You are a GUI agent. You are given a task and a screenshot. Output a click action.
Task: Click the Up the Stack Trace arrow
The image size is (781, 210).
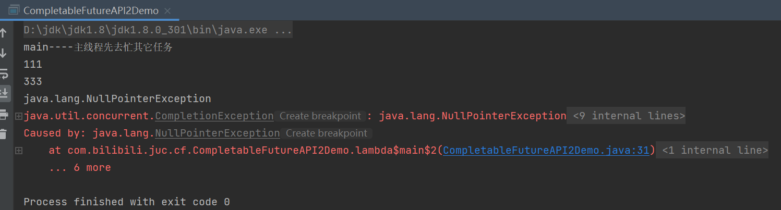4,33
